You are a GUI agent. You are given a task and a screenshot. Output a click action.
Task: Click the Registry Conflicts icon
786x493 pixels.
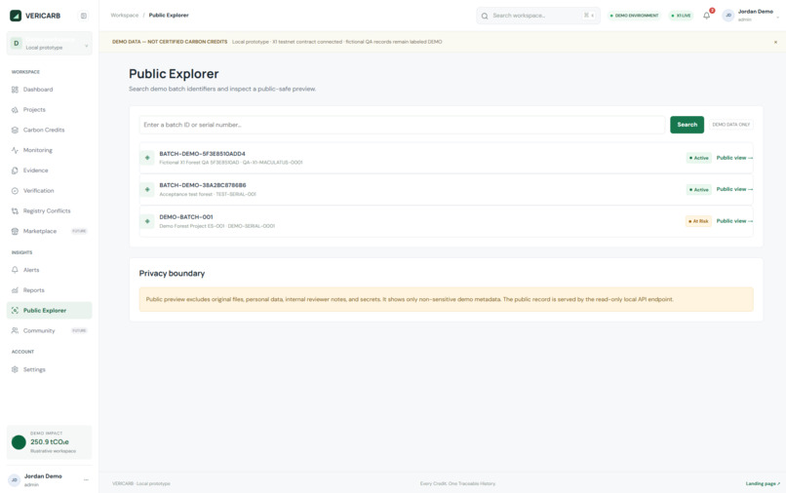point(15,210)
